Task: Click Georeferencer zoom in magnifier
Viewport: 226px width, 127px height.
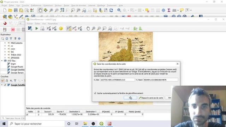Action: 94,29
